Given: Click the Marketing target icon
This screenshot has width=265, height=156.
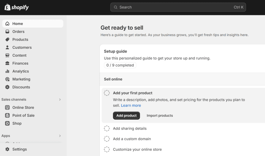Looking at the screenshot, I should pos(7,79).
